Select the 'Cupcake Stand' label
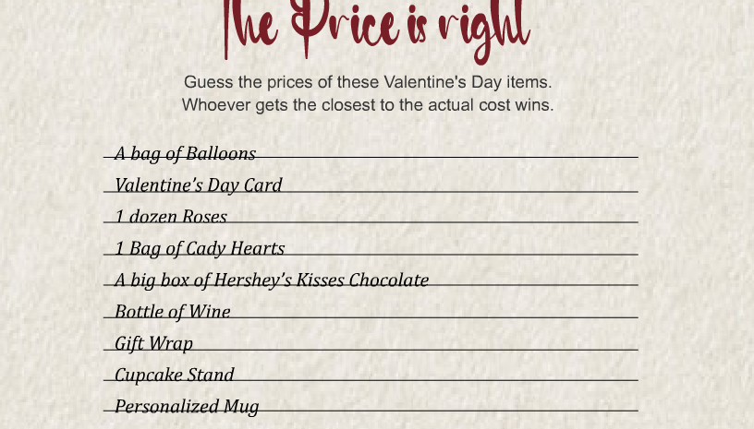Viewport: 754px width, 429px height. click(x=175, y=375)
